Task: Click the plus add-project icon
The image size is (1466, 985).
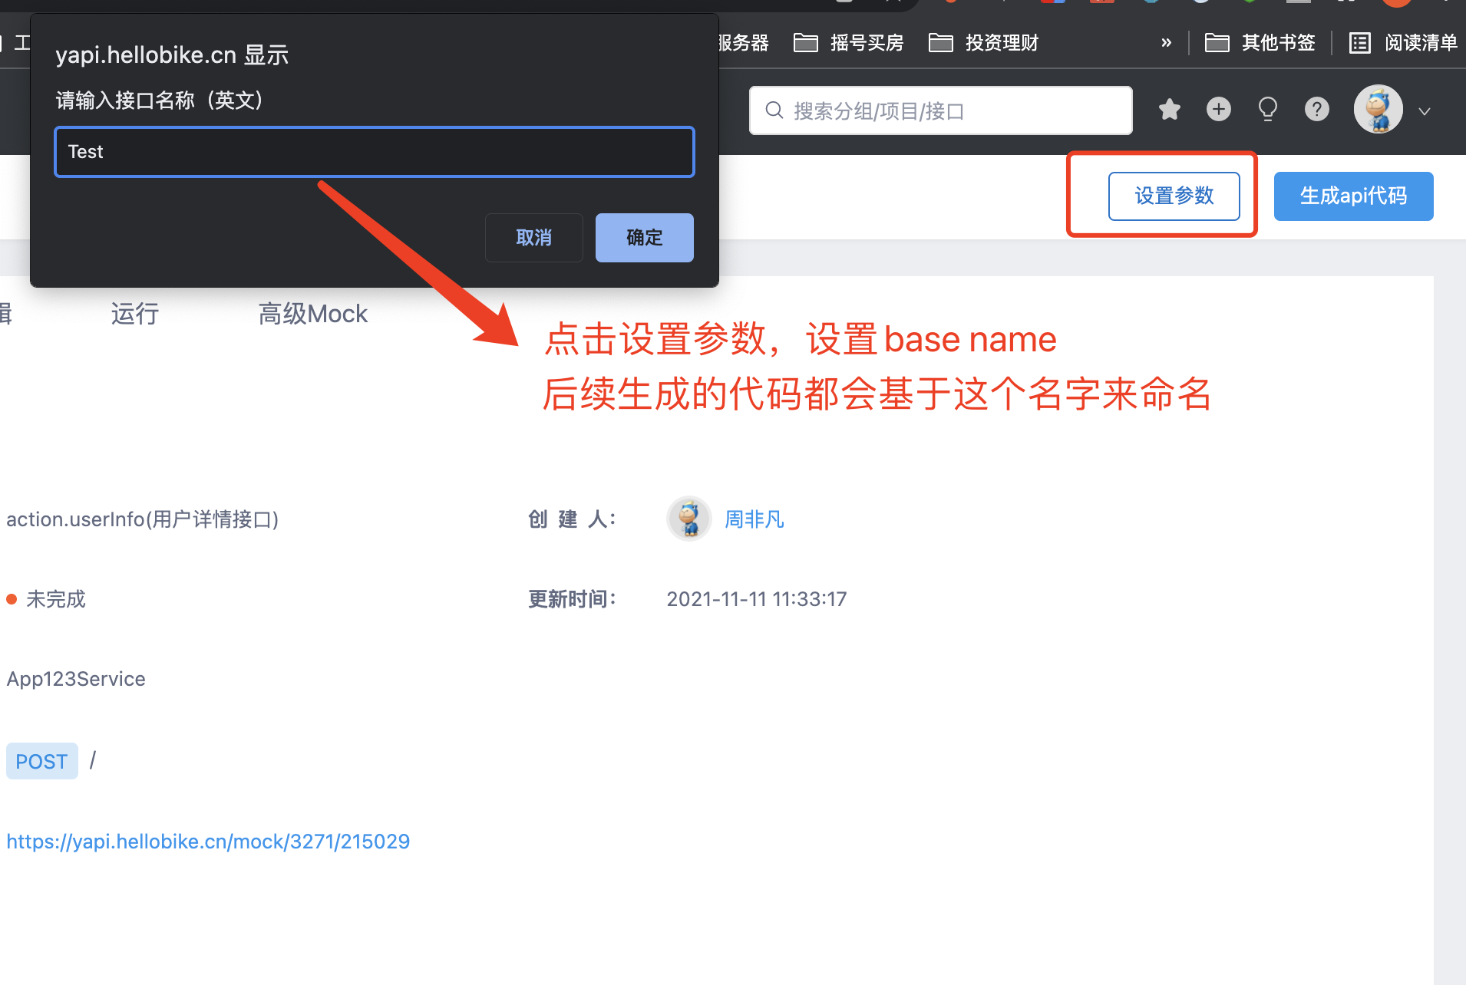Action: 1218,110
